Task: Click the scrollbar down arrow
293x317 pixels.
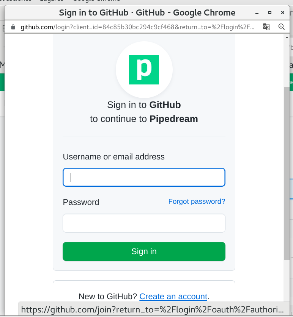Action: point(286,313)
